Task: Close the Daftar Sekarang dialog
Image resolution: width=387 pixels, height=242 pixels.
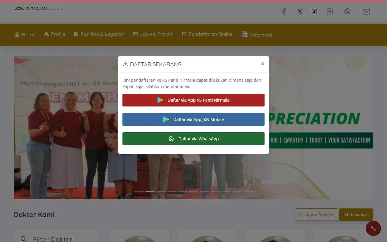Action: (263, 64)
